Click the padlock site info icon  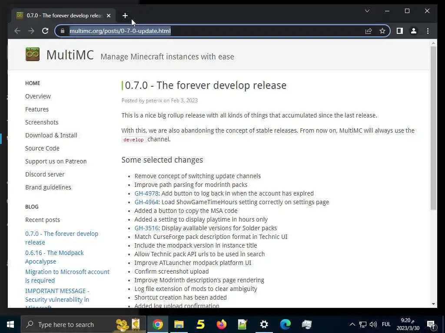click(63, 31)
